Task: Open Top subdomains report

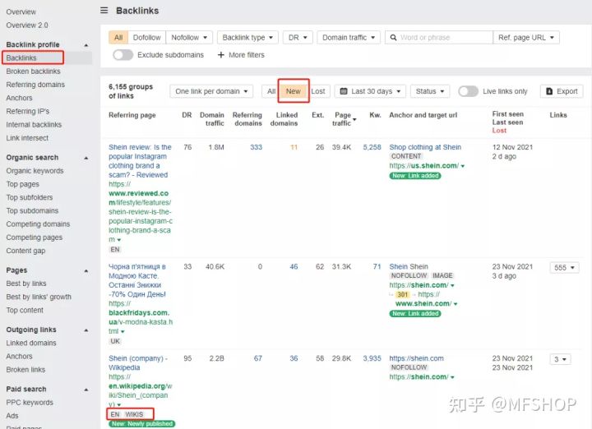Action: pos(32,210)
